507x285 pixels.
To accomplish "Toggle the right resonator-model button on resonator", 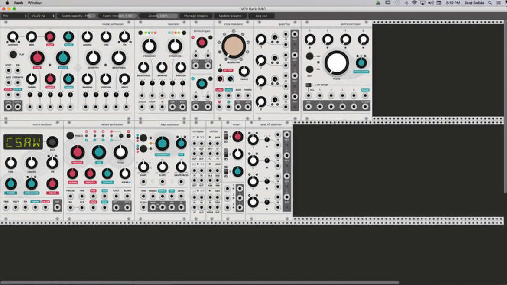I will click(184, 33).
